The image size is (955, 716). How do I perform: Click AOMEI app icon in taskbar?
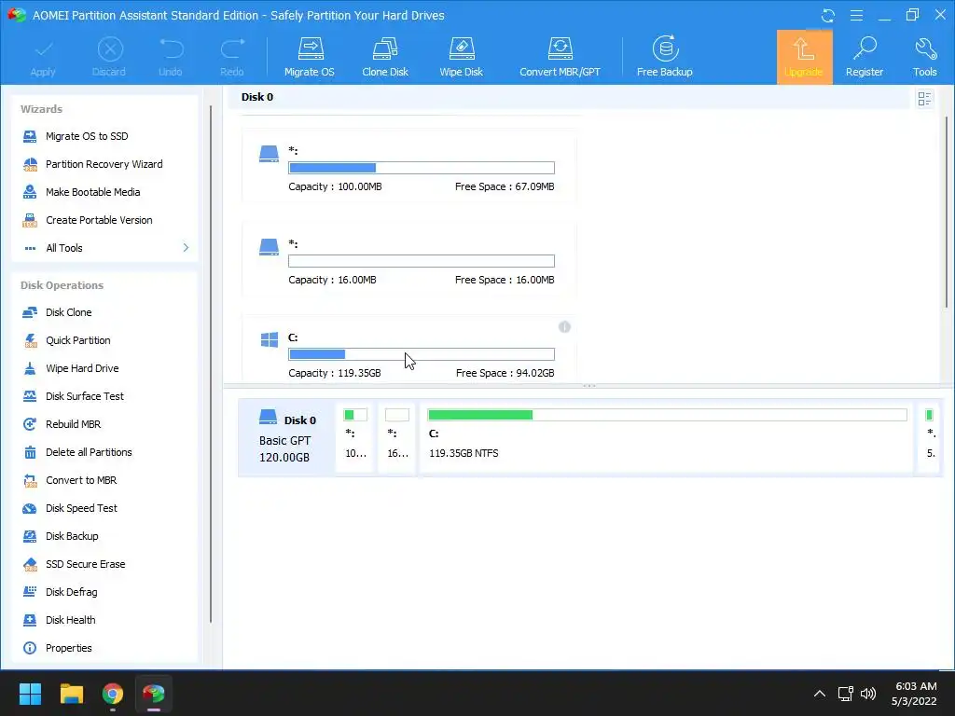point(154,694)
